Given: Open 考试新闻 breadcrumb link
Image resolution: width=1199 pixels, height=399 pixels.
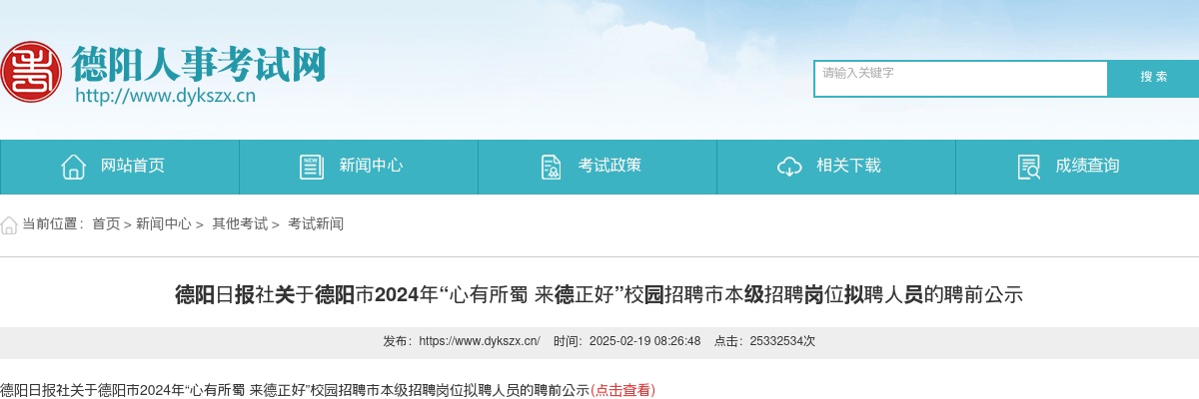Looking at the screenshot, I should click(316, 224).
